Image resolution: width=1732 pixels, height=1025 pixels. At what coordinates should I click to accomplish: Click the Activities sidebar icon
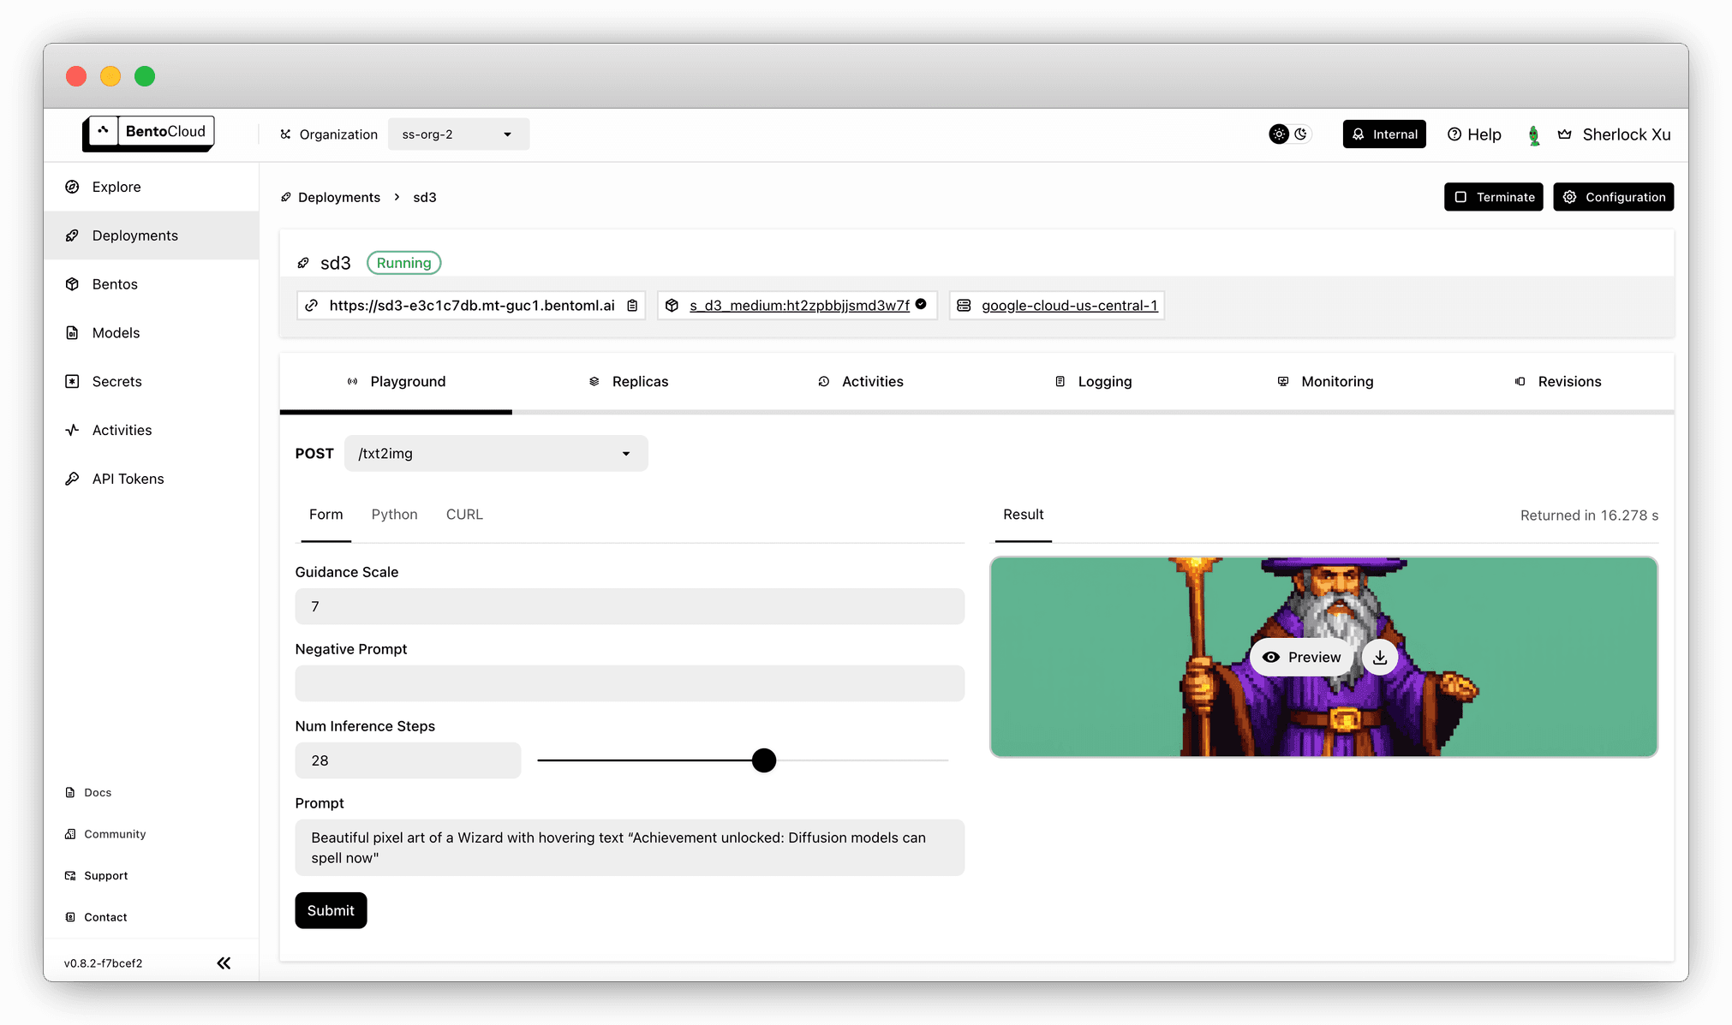73,430
